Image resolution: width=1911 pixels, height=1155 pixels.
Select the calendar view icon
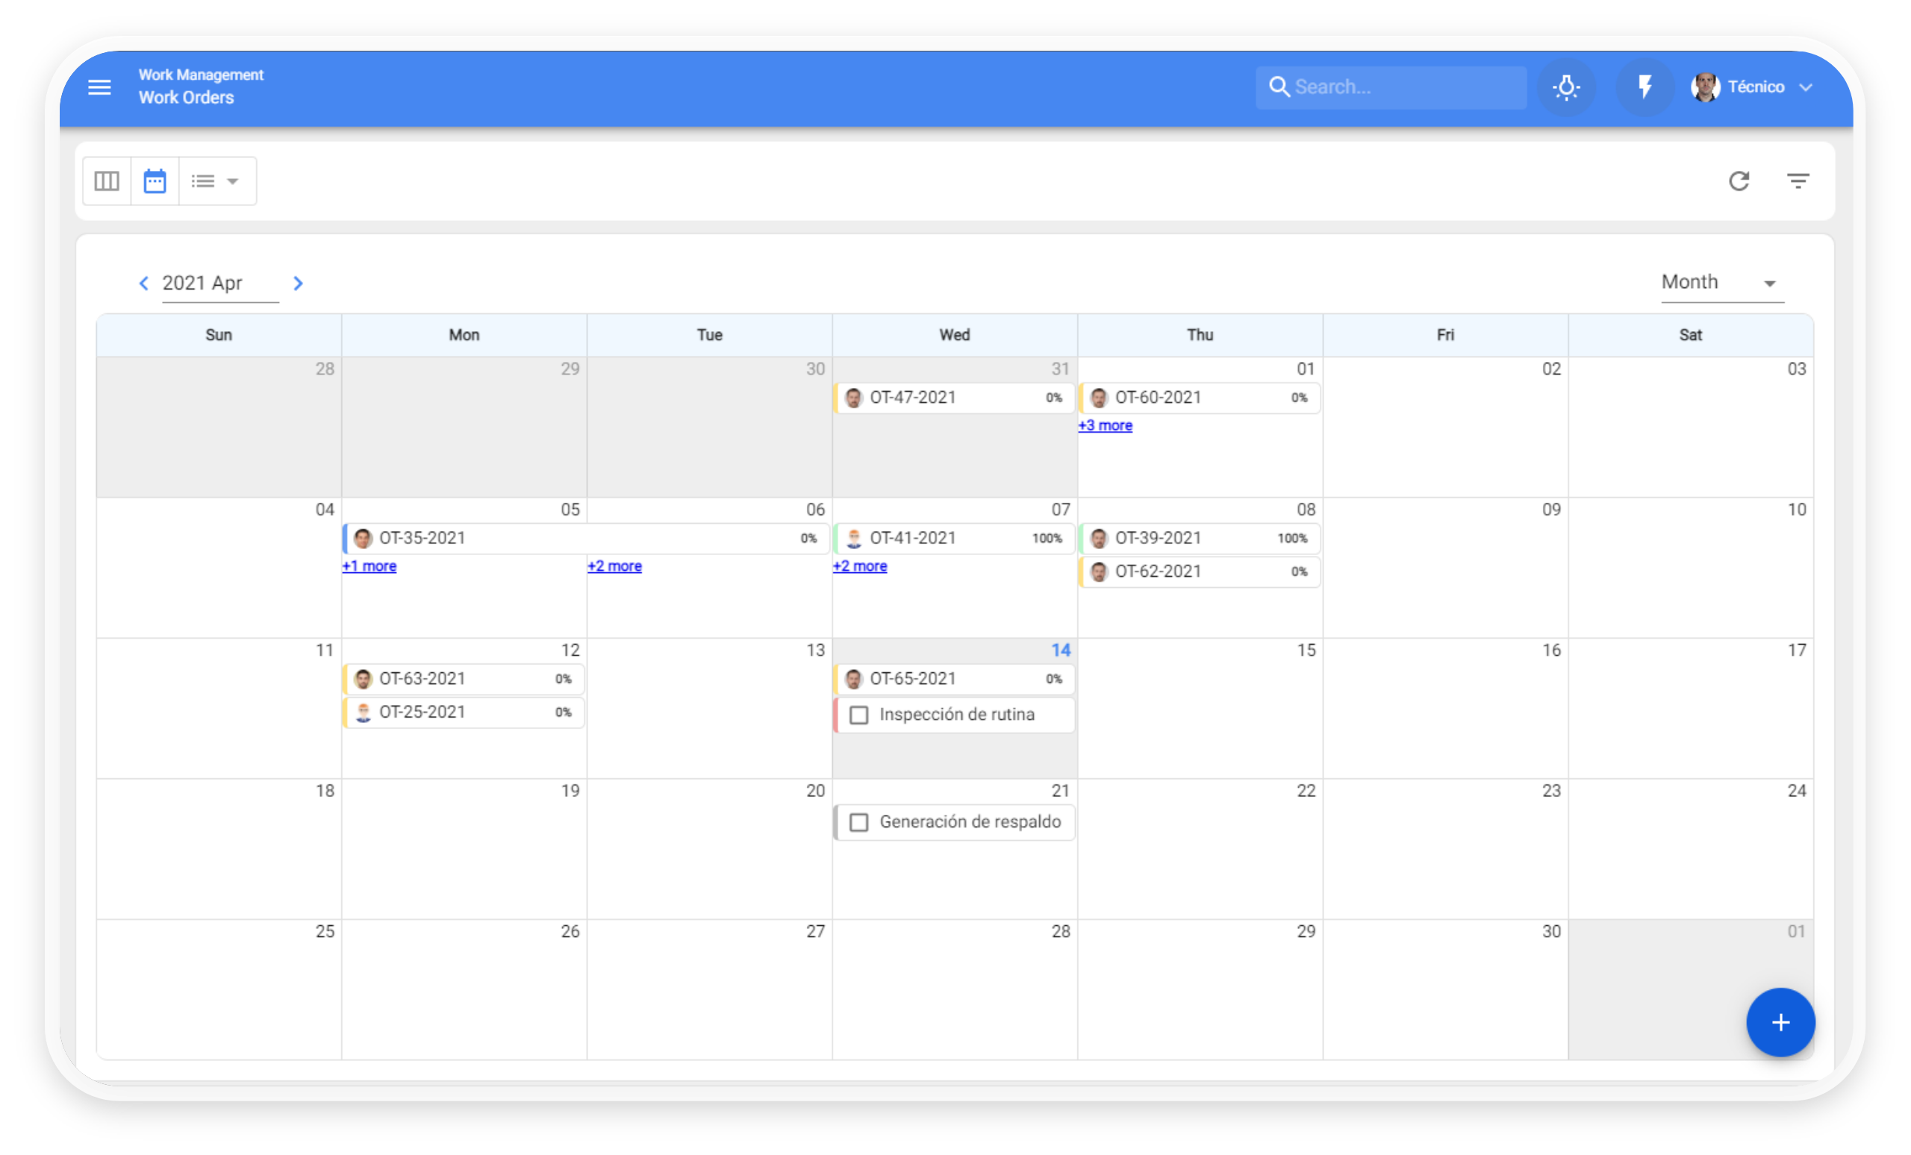tap(155, 181)
